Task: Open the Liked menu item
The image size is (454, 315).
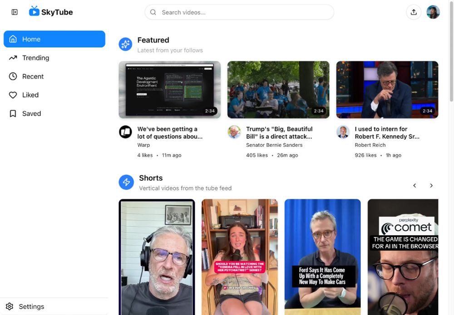Action: click(x=54, y=95)
